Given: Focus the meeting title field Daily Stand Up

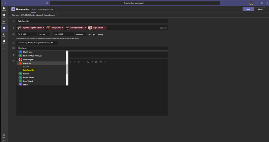Looking at the screenshot, I should point(92,21).
